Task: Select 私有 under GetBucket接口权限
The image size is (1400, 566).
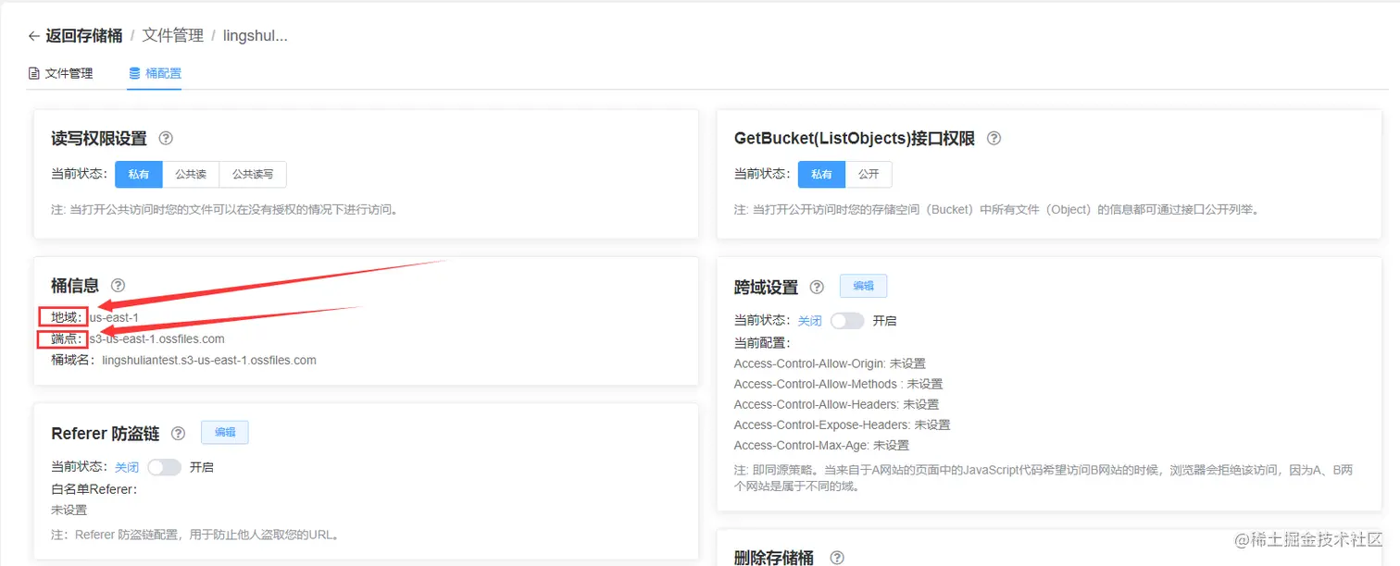Action: (x=821, y=174)
